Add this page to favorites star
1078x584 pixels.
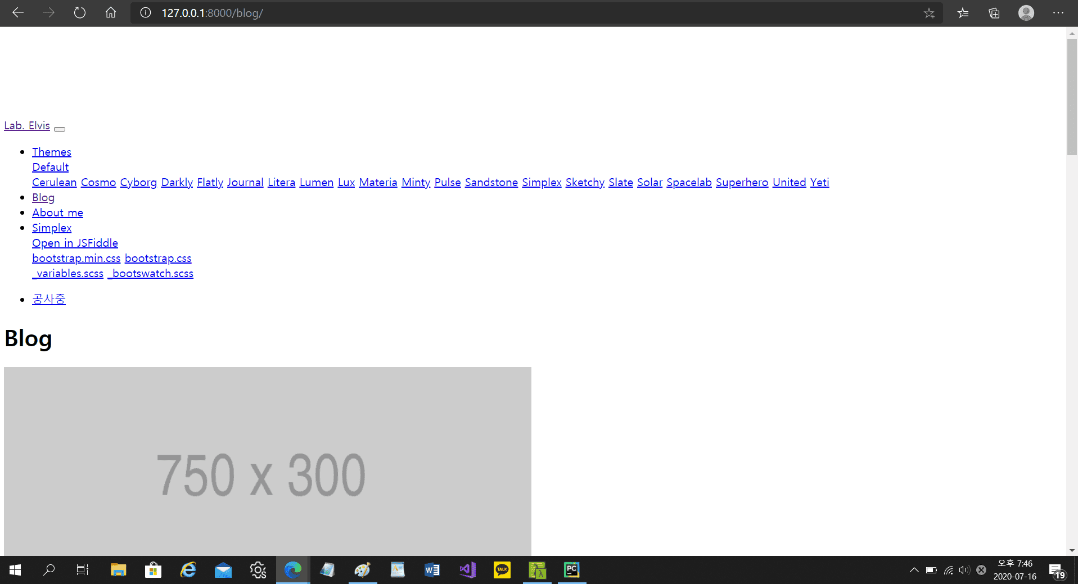click(929, 13)
